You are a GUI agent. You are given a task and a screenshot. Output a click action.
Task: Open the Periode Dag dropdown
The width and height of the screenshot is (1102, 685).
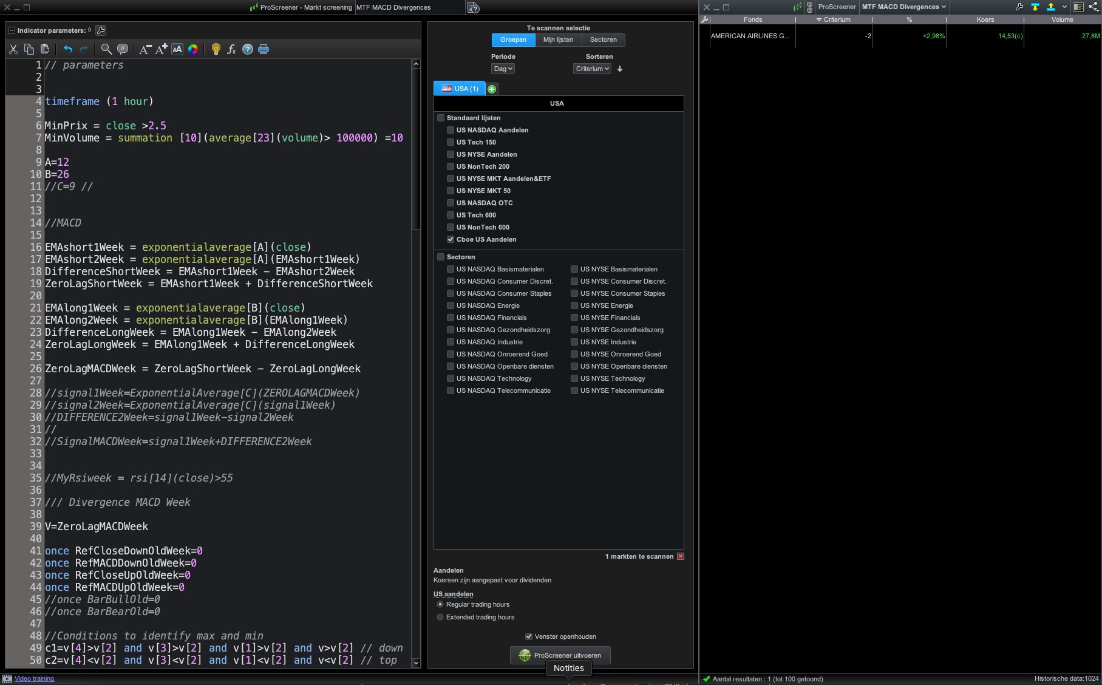point(503,69)
